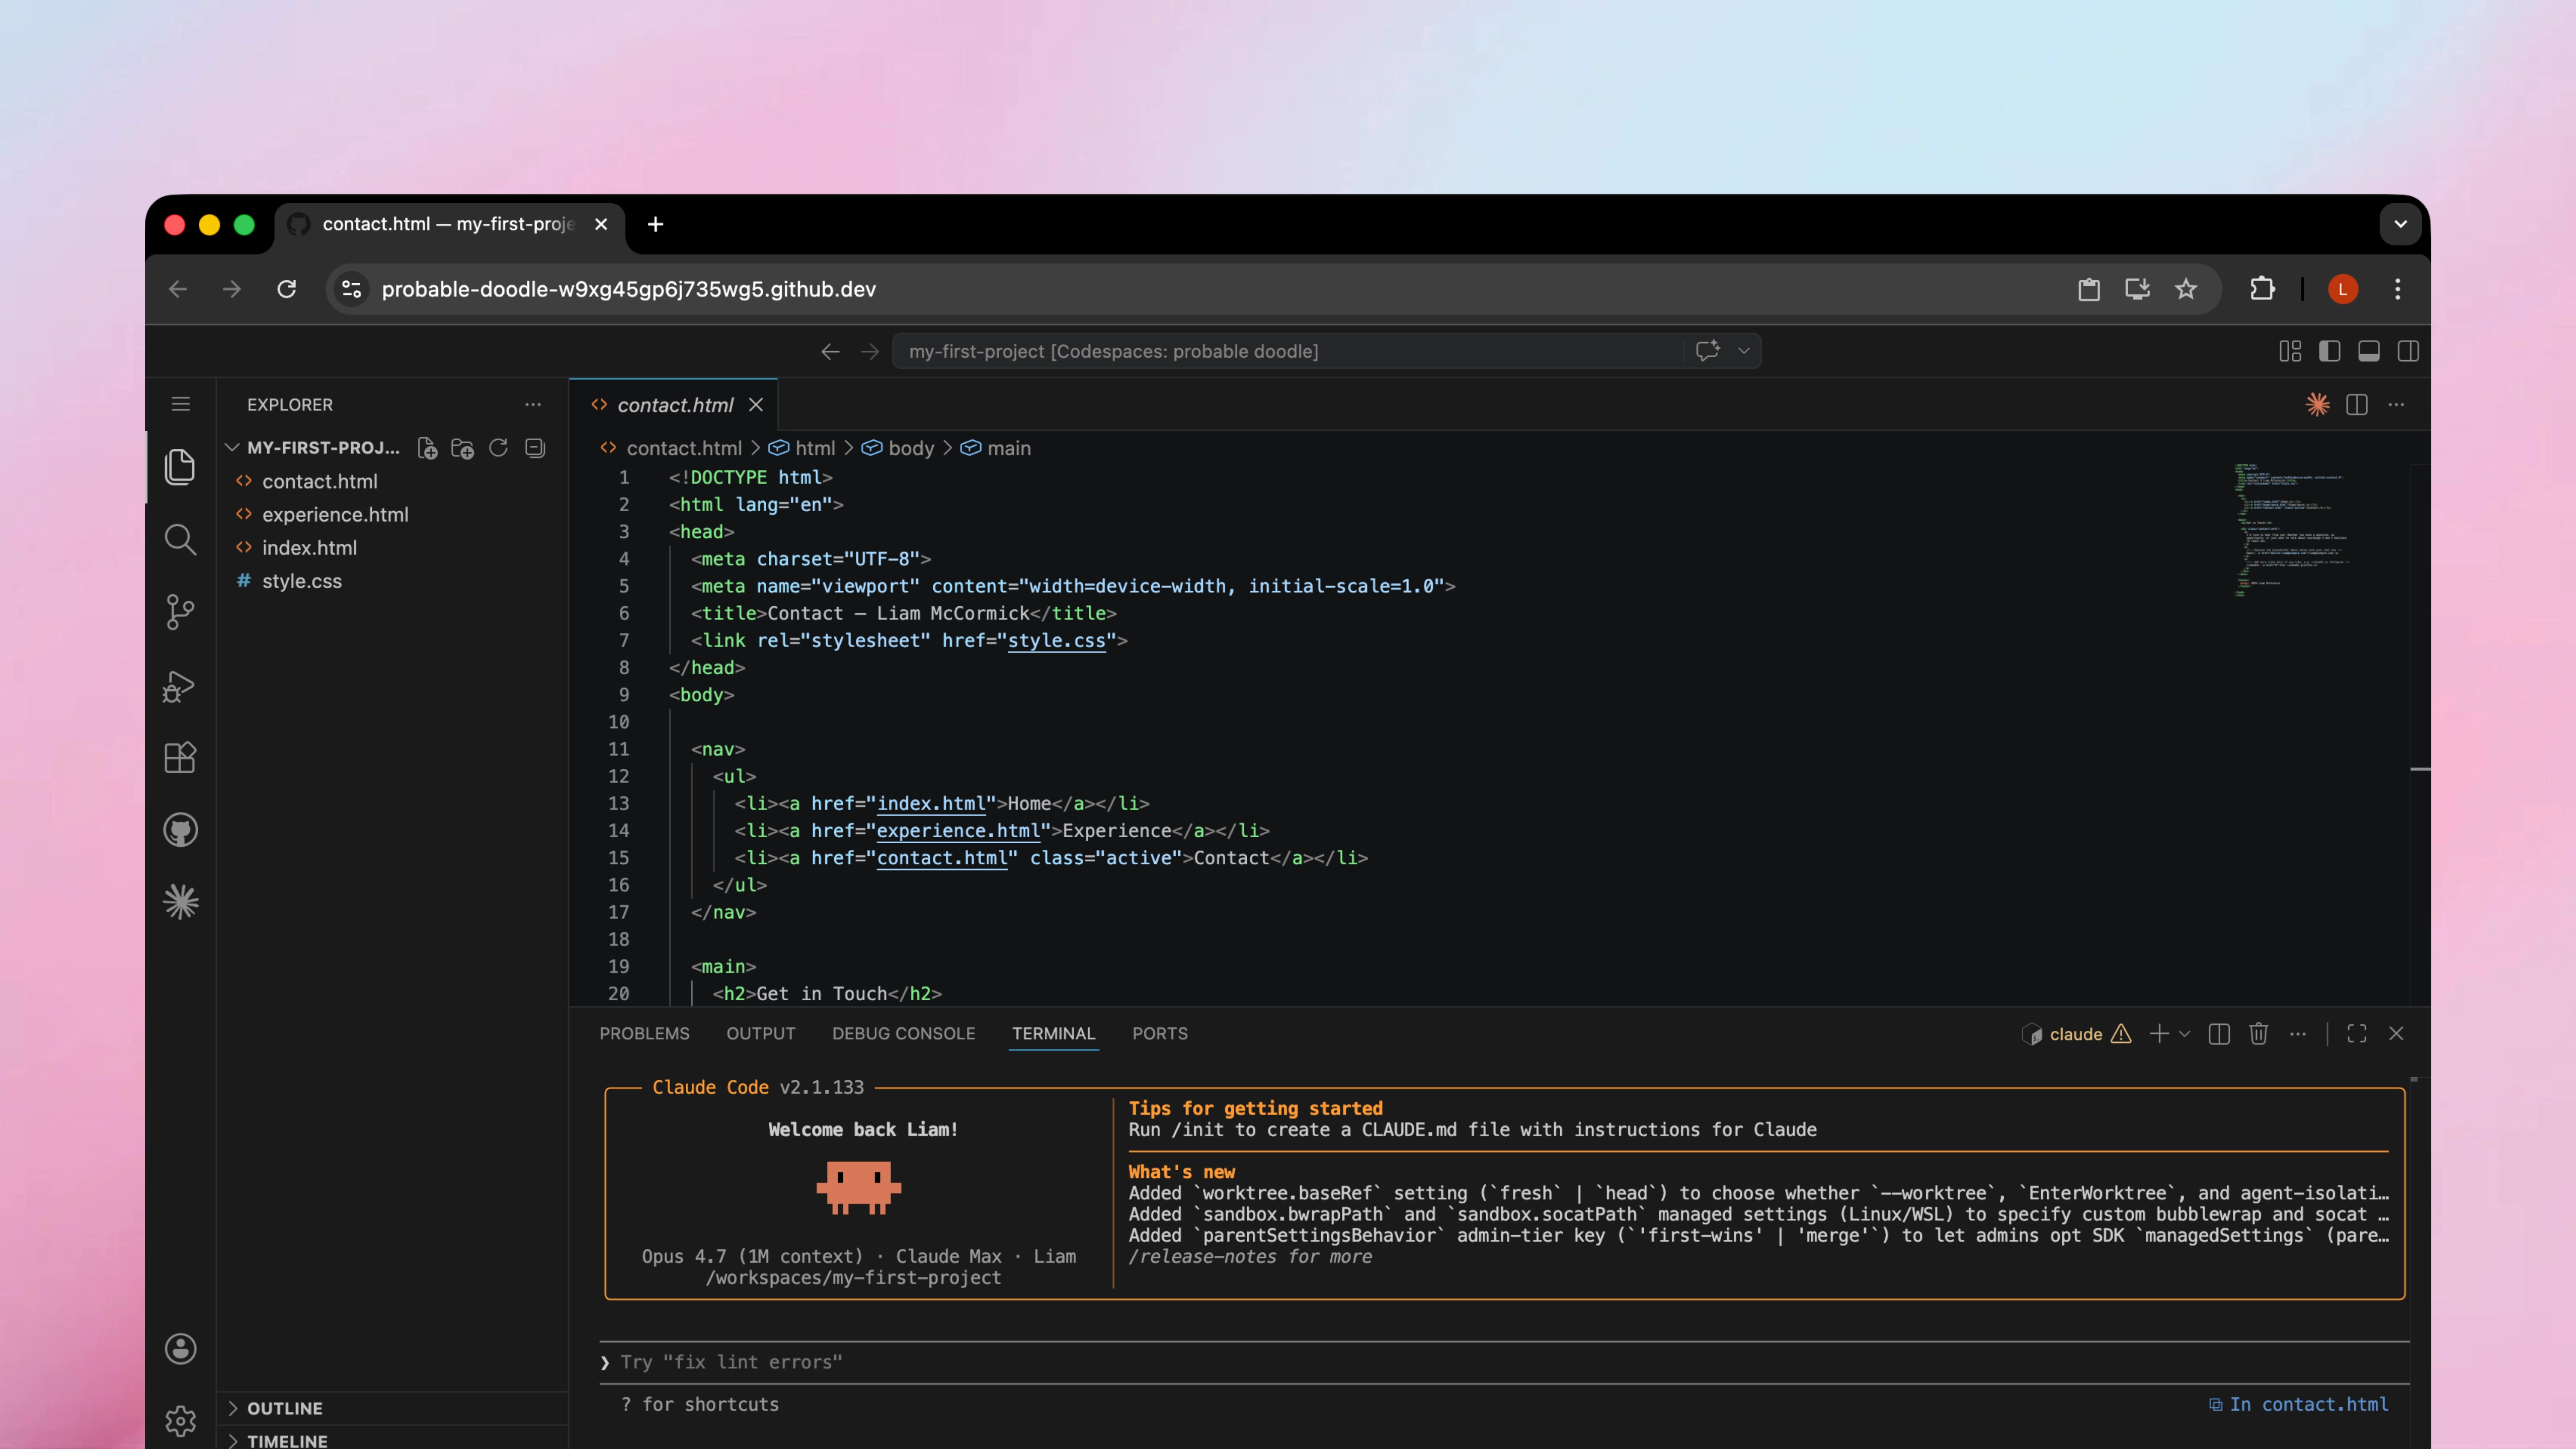Toggle primary side bar visibility
The image size is (2576, 1449).
pos(2330,351)
